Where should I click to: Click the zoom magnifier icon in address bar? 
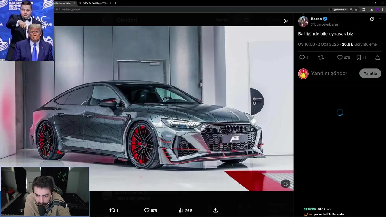tap(351, 10)
